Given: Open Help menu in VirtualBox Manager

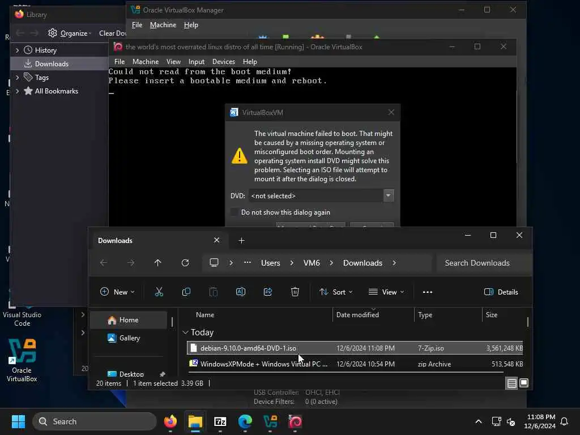Looking at the screenshot, I should click(x=191, y=25).
